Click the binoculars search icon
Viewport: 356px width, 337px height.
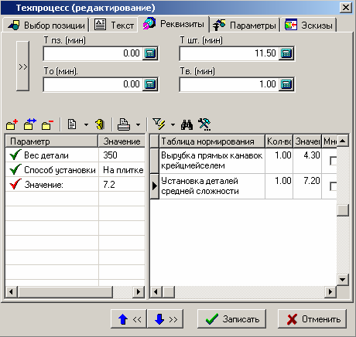point(187,124)
